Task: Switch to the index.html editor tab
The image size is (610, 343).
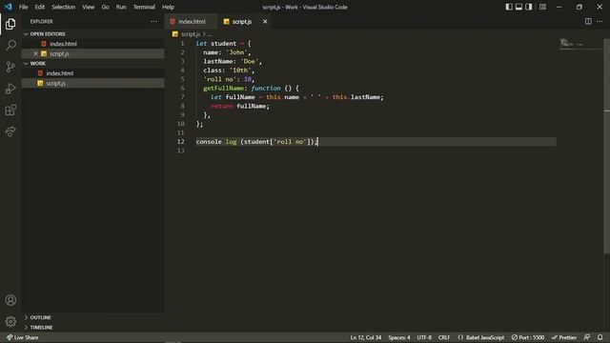Action: (x=191, y=21)
